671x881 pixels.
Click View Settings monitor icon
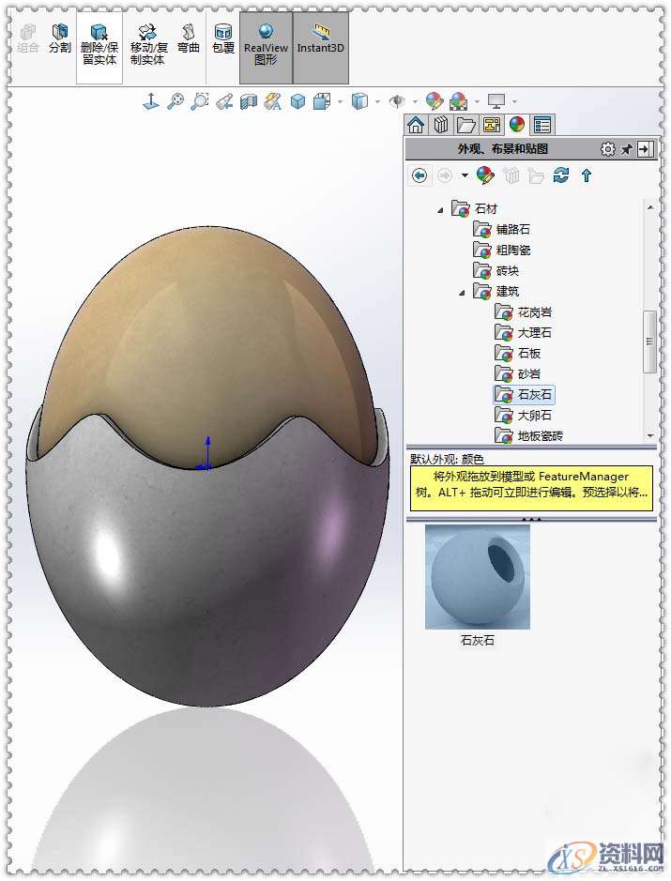point(496,101)
